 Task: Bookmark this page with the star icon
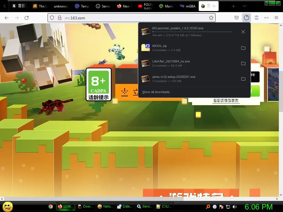pyautogui.click(x=211, y=18)
